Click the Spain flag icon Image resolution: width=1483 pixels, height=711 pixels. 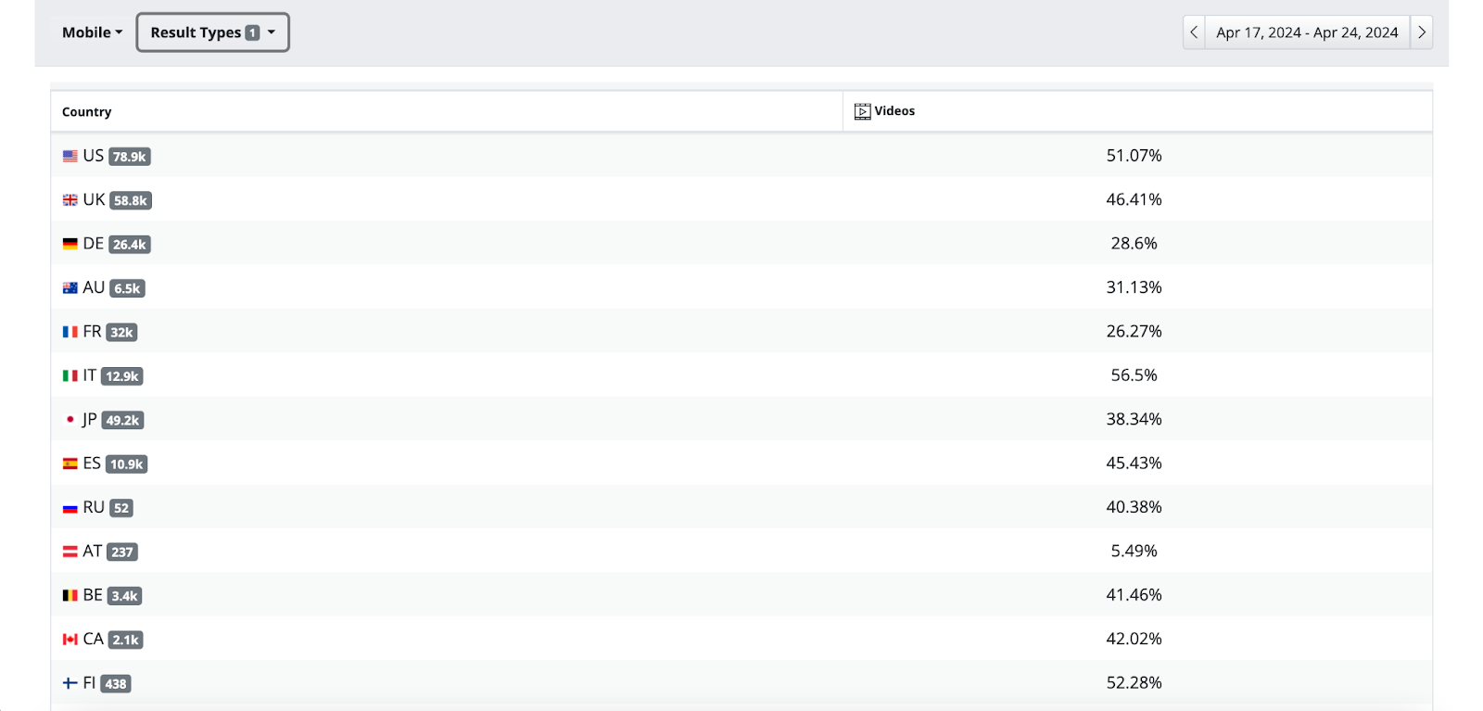pos(70,463)
